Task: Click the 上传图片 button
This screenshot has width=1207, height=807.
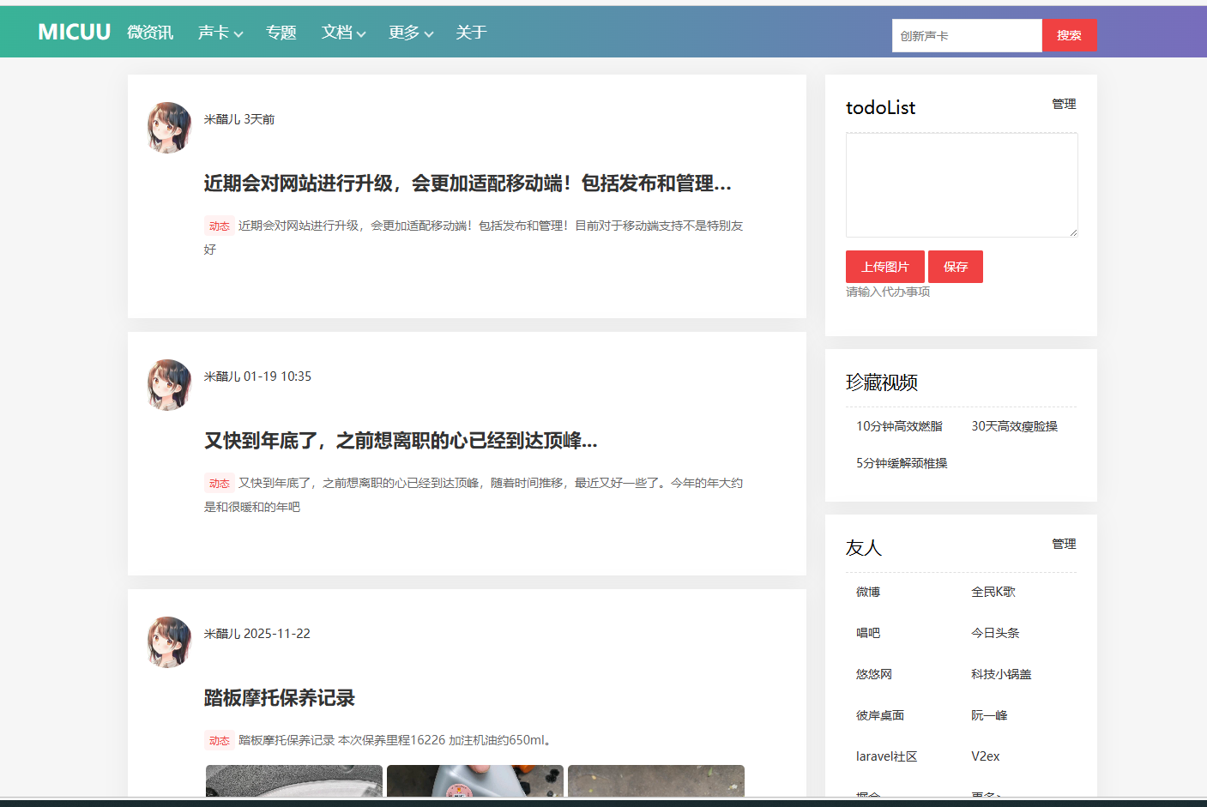Action: click(884, 267)
